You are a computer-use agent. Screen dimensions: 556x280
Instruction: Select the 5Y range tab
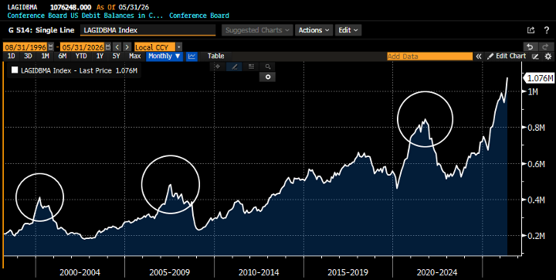pos(117,56)
